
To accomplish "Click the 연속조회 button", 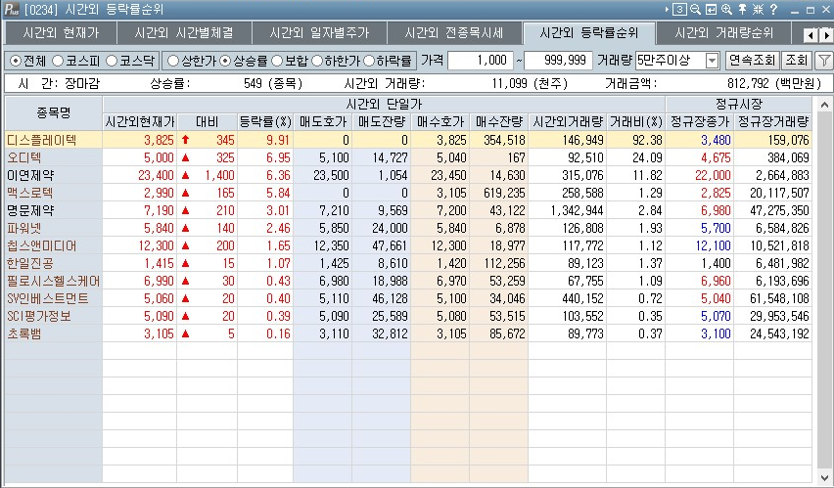I will pos(752,60).
